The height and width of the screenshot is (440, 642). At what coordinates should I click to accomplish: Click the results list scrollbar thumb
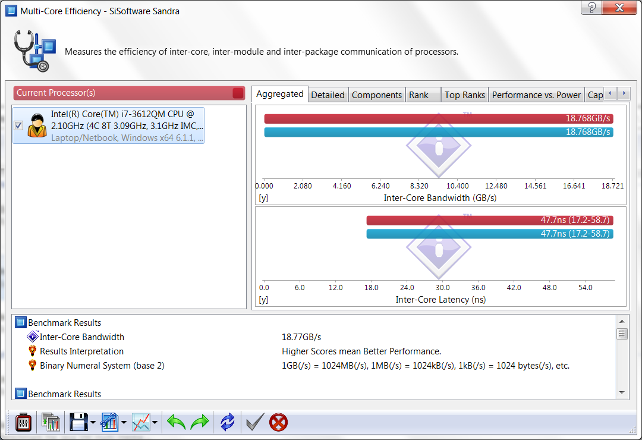pyautogui.click(x=622, y=334)
